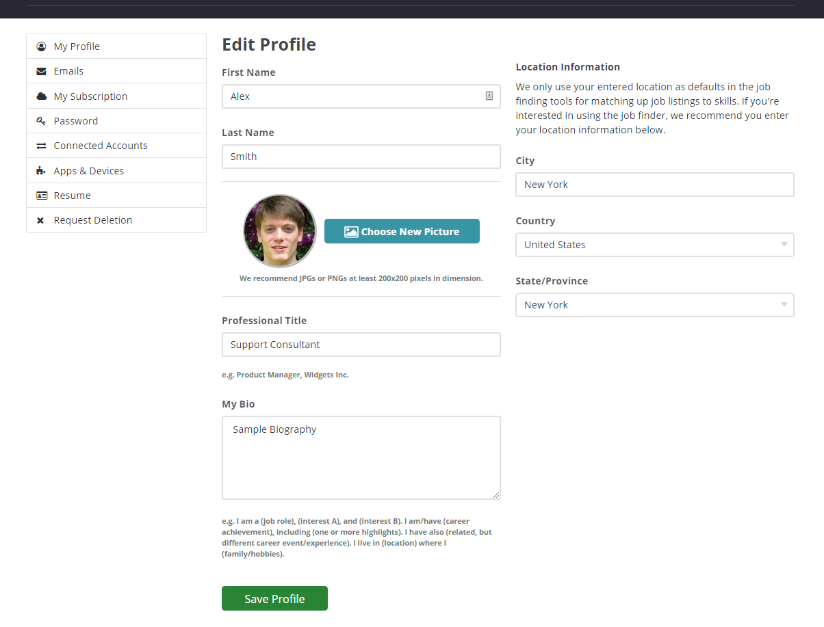Click the X icon for Request Deletion
The width and height of the screenshot is (824, 627).
(x=40, y=220)
